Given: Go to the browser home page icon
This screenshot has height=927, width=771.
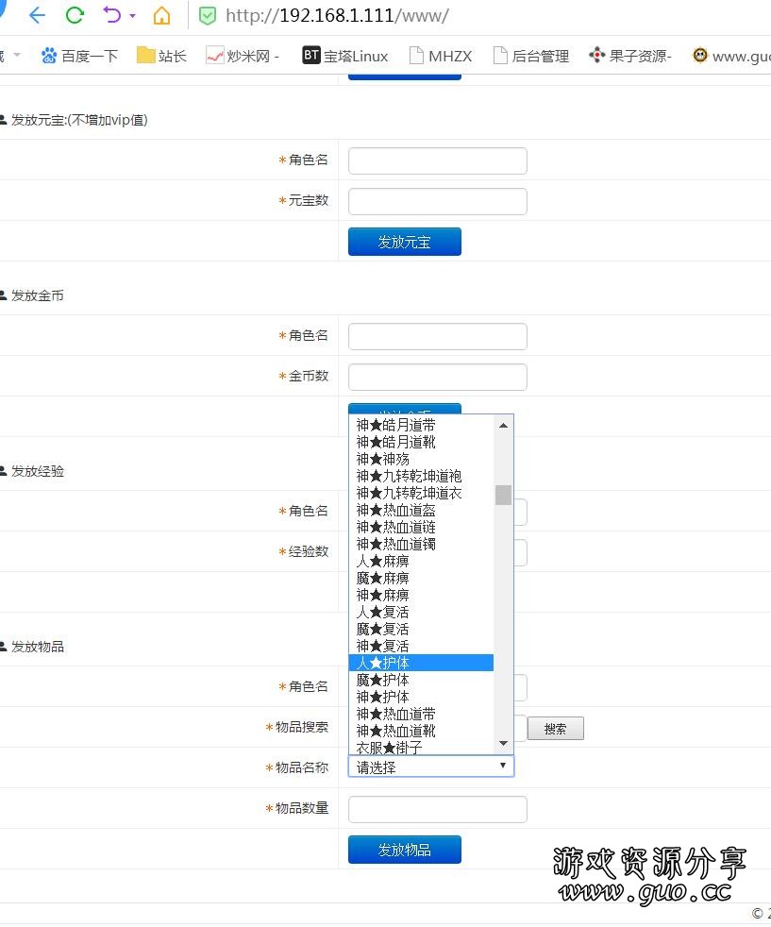Looking at the screenshot, I should pyautogui.click(x=162, y=15).
